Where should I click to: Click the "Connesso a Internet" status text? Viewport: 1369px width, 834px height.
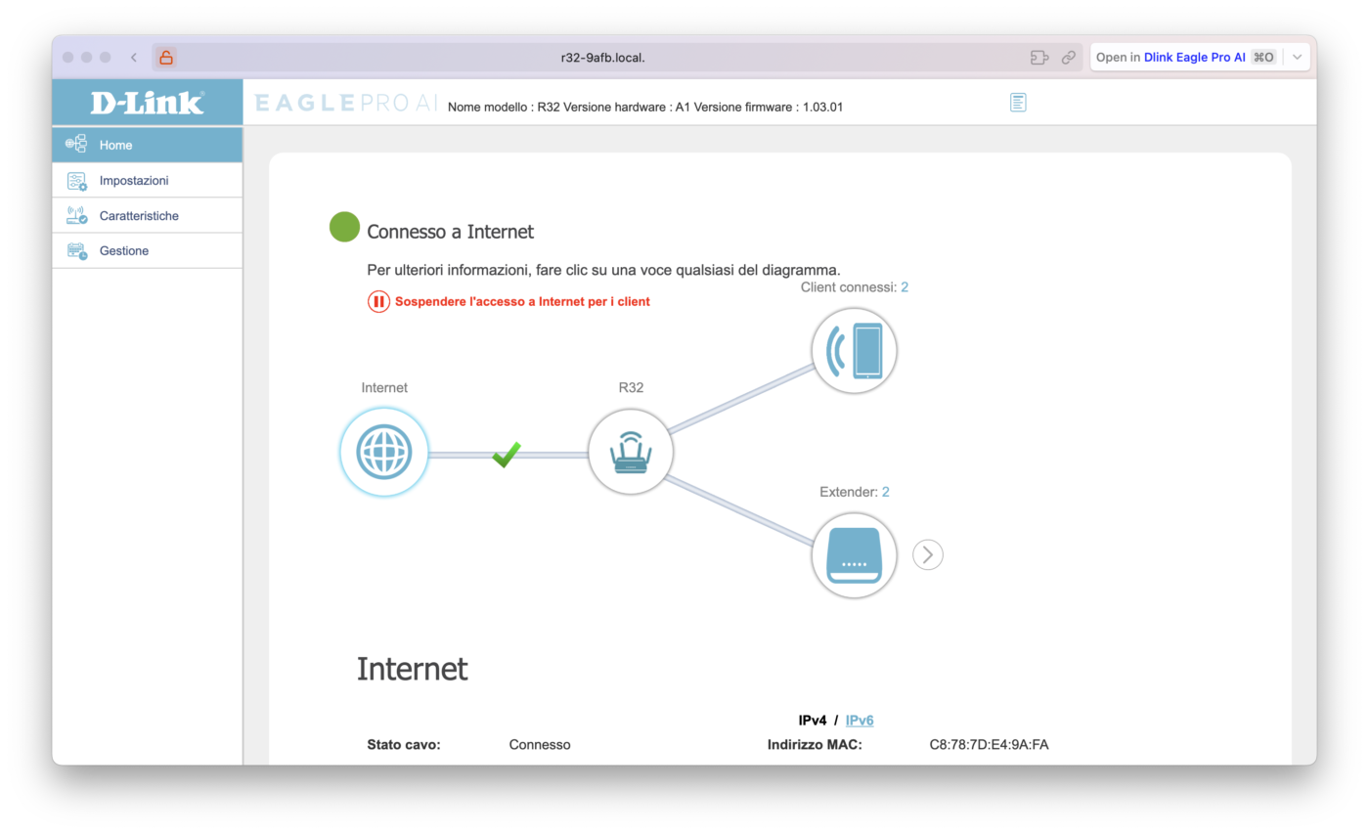pyautogui.click(x=451, y=232)
